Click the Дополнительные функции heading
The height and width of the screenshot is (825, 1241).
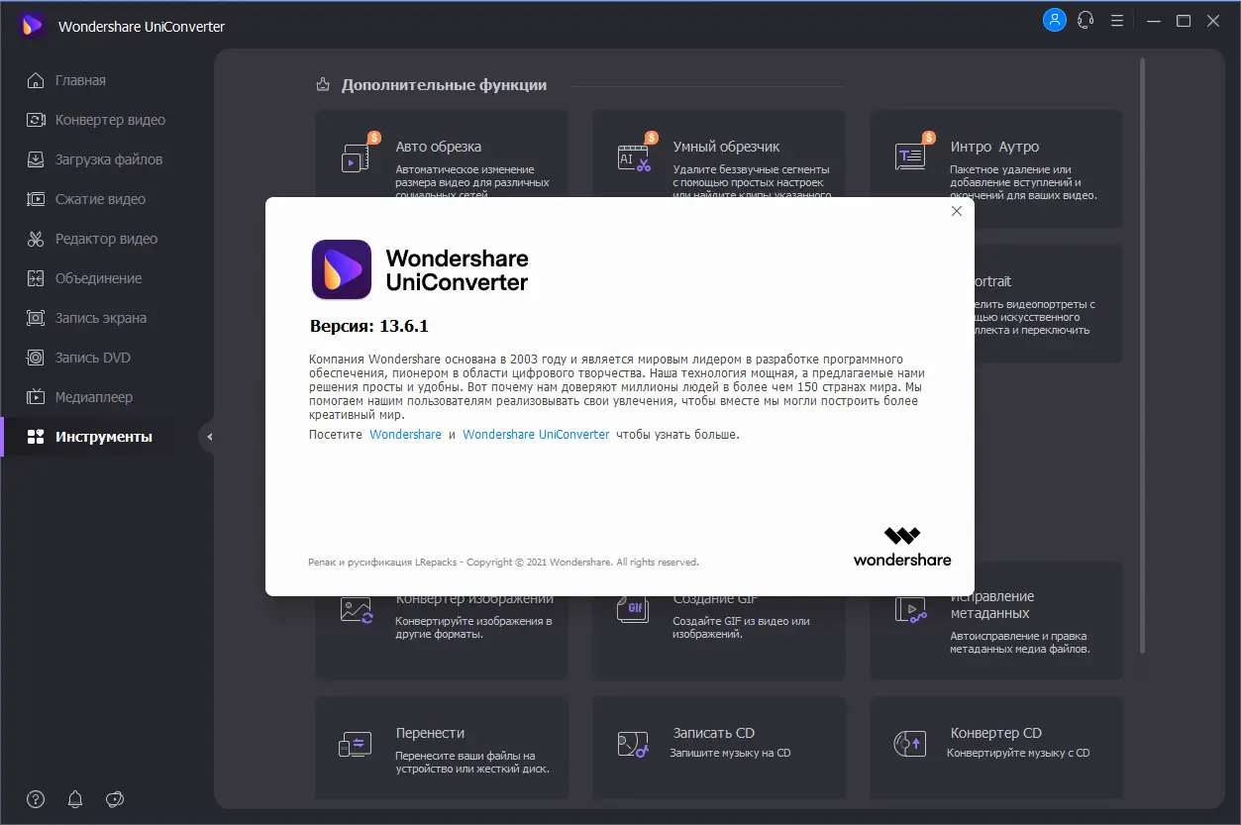(444, 85)
